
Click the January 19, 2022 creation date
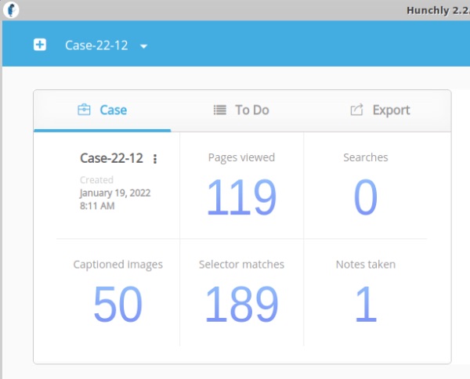115,193
